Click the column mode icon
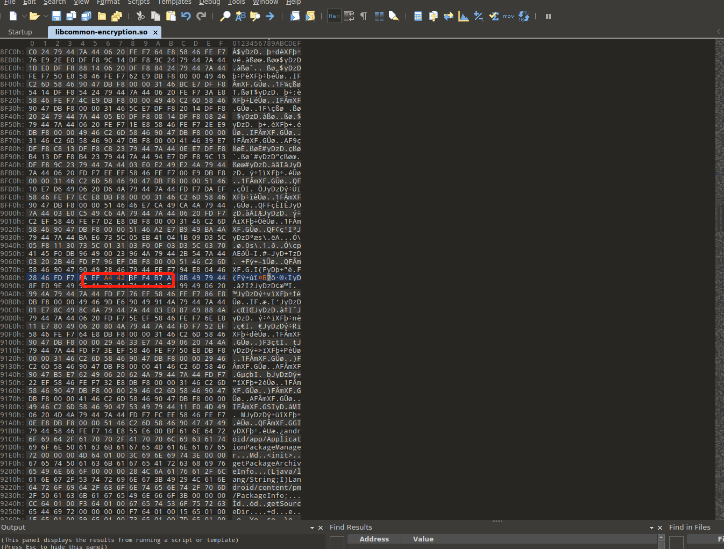 click(x=379, y=16)
